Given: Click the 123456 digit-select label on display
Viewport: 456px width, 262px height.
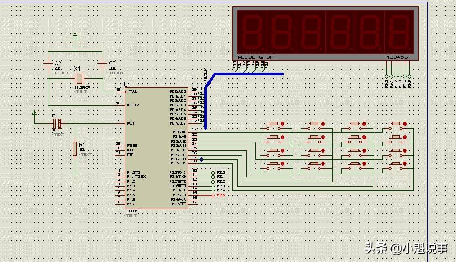Looking at the screenshot, I should pyautogui.click(x=398, y=57).
